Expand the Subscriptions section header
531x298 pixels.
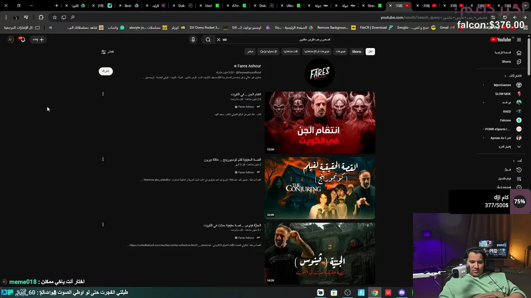[x=513, y=76]
